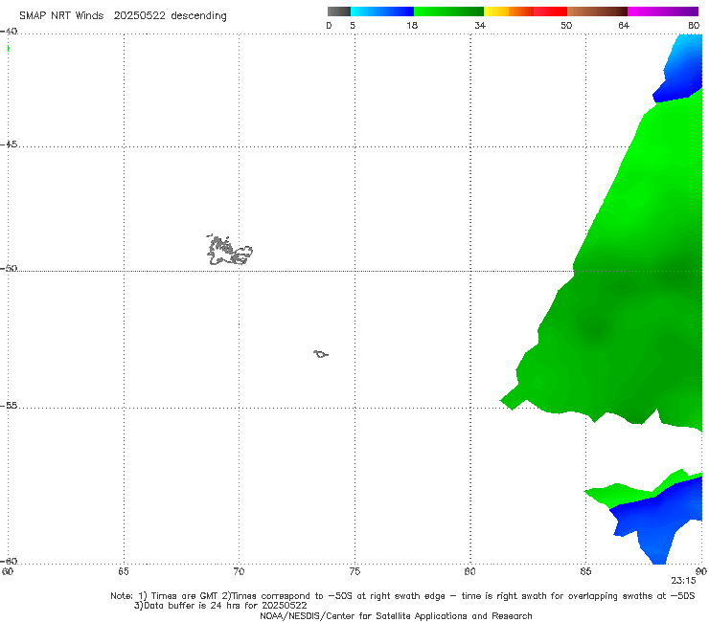Click the latitude label '-50' on the left axis
709x622 pixels.
coord(9,269)
